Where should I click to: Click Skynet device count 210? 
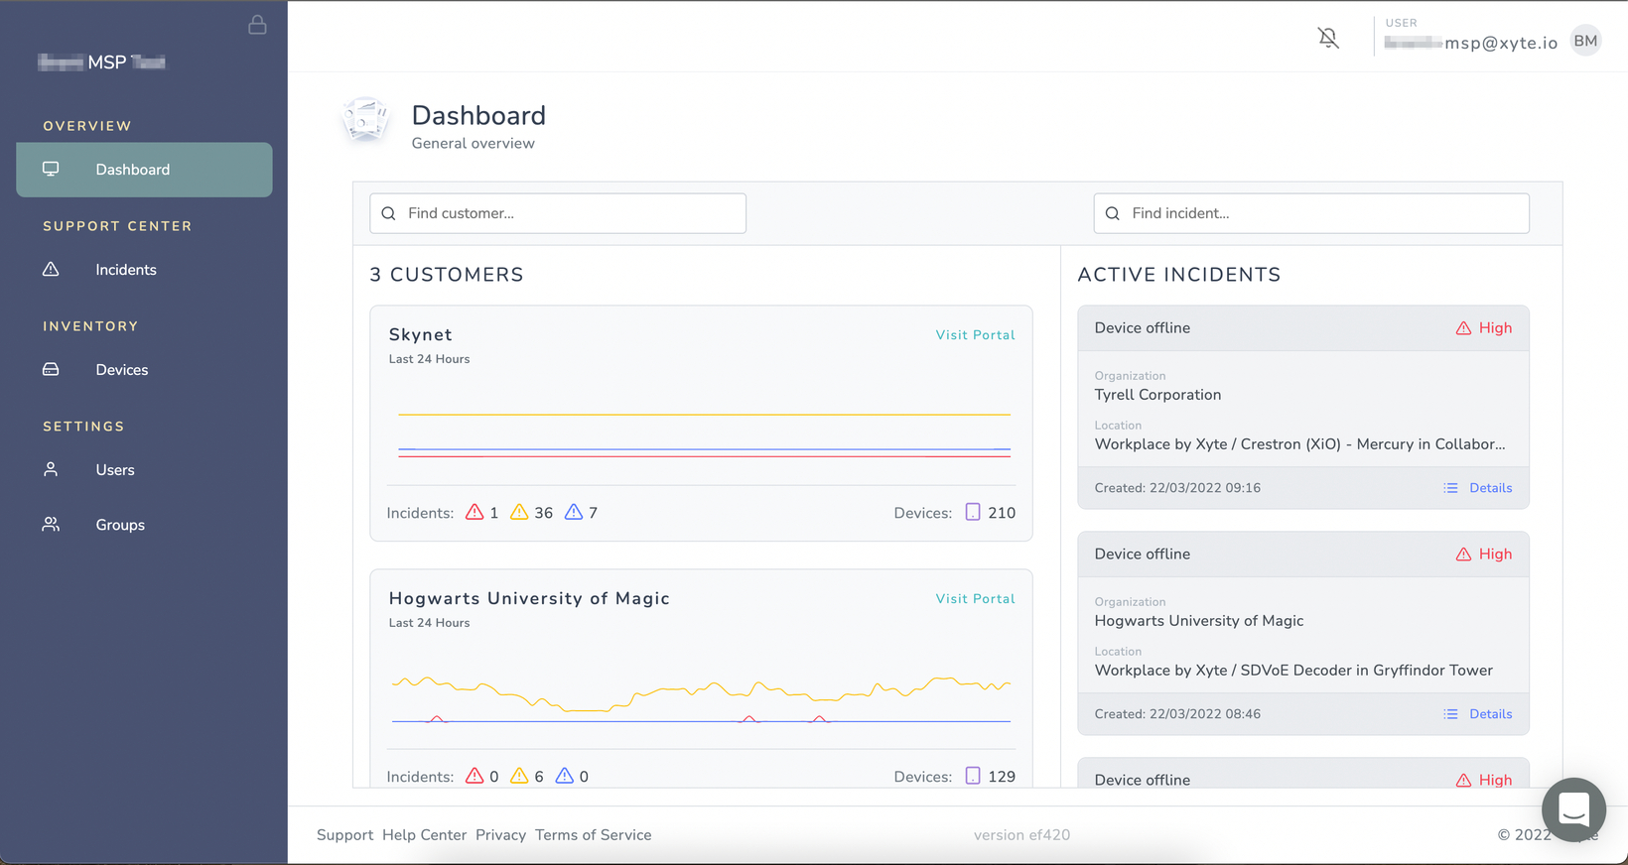pos(1002,513)
